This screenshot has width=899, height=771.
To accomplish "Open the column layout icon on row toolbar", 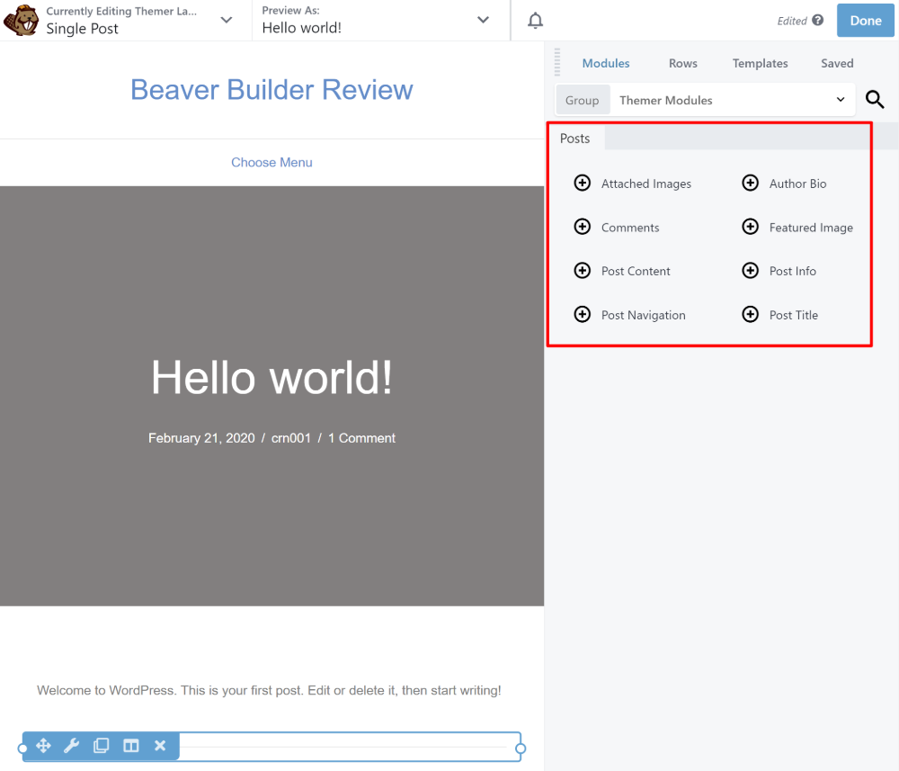I will coord(130,746).
